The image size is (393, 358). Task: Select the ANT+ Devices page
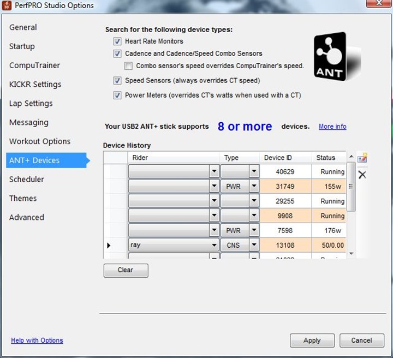pyautogui.click(x=46, y=160)
